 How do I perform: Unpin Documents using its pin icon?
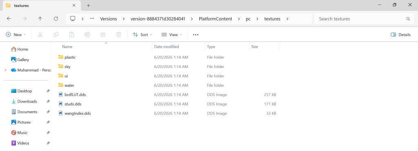pos(48,112)
